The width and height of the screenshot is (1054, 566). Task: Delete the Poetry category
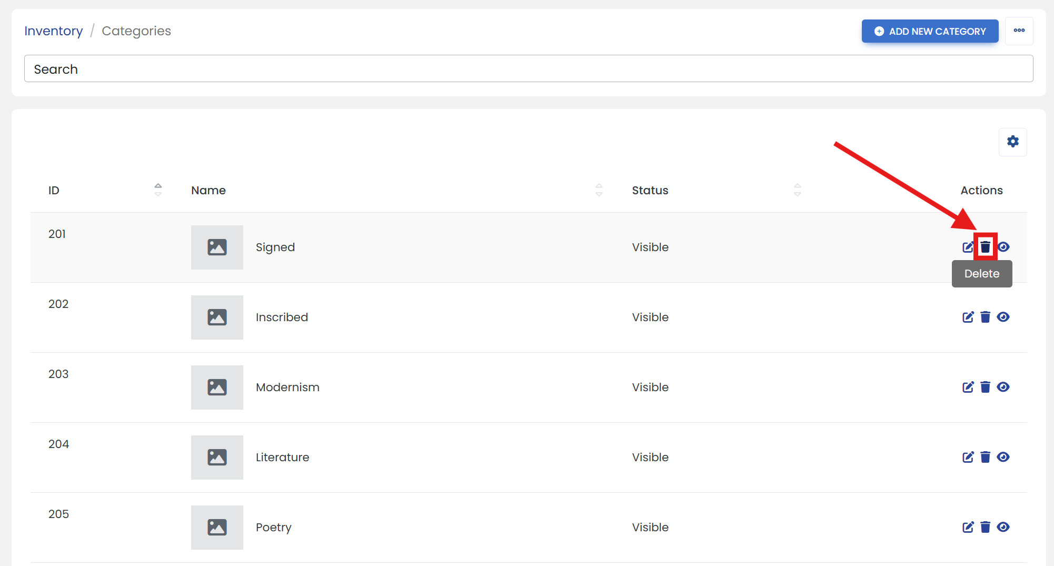985,527
